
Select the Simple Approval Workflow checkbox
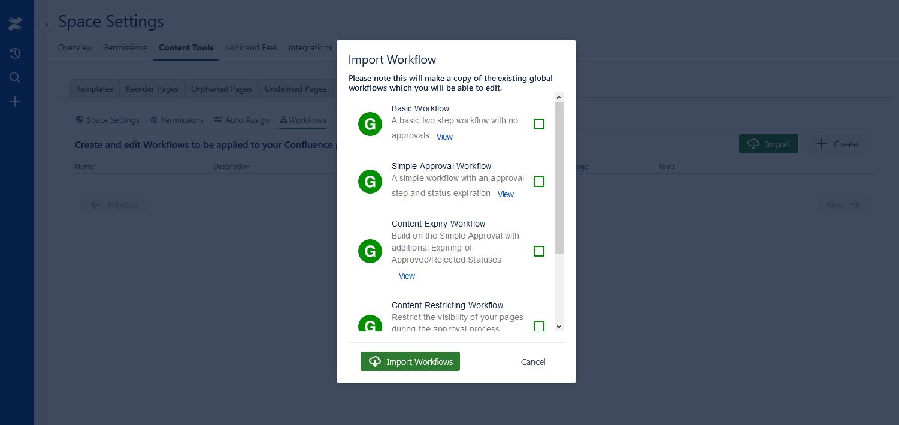point(539,182)
